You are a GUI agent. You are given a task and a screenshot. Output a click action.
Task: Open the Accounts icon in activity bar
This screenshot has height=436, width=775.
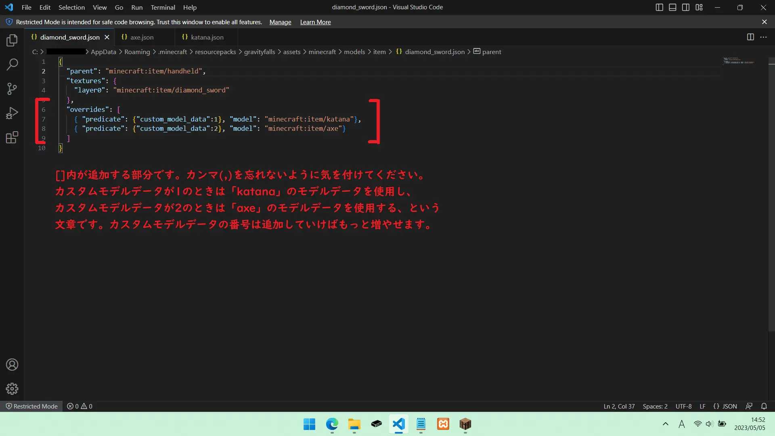[x=12, y=365]
